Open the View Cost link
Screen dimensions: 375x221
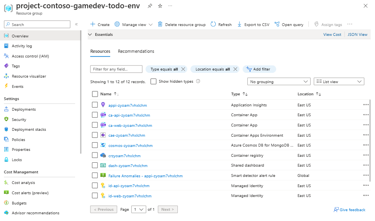[x=332, y=34]
